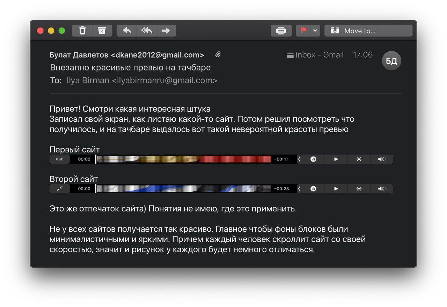
Task: Select the greeting line Привет! Смотри какая интересная штука
Action: [130, 109]
